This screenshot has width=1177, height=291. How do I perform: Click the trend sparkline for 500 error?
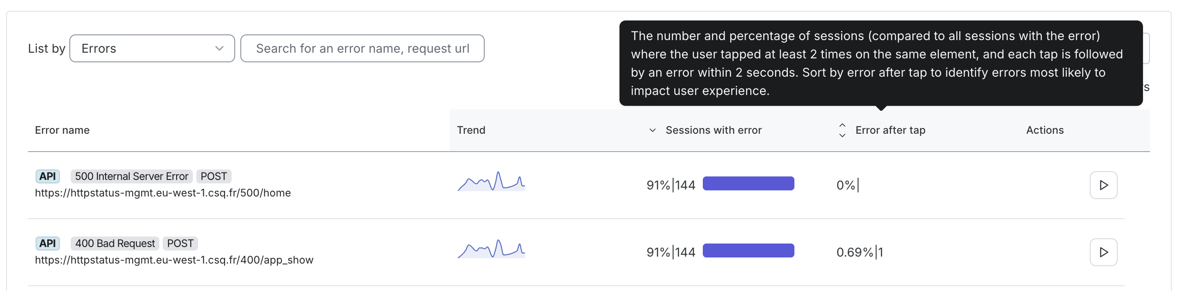(491, 181)
